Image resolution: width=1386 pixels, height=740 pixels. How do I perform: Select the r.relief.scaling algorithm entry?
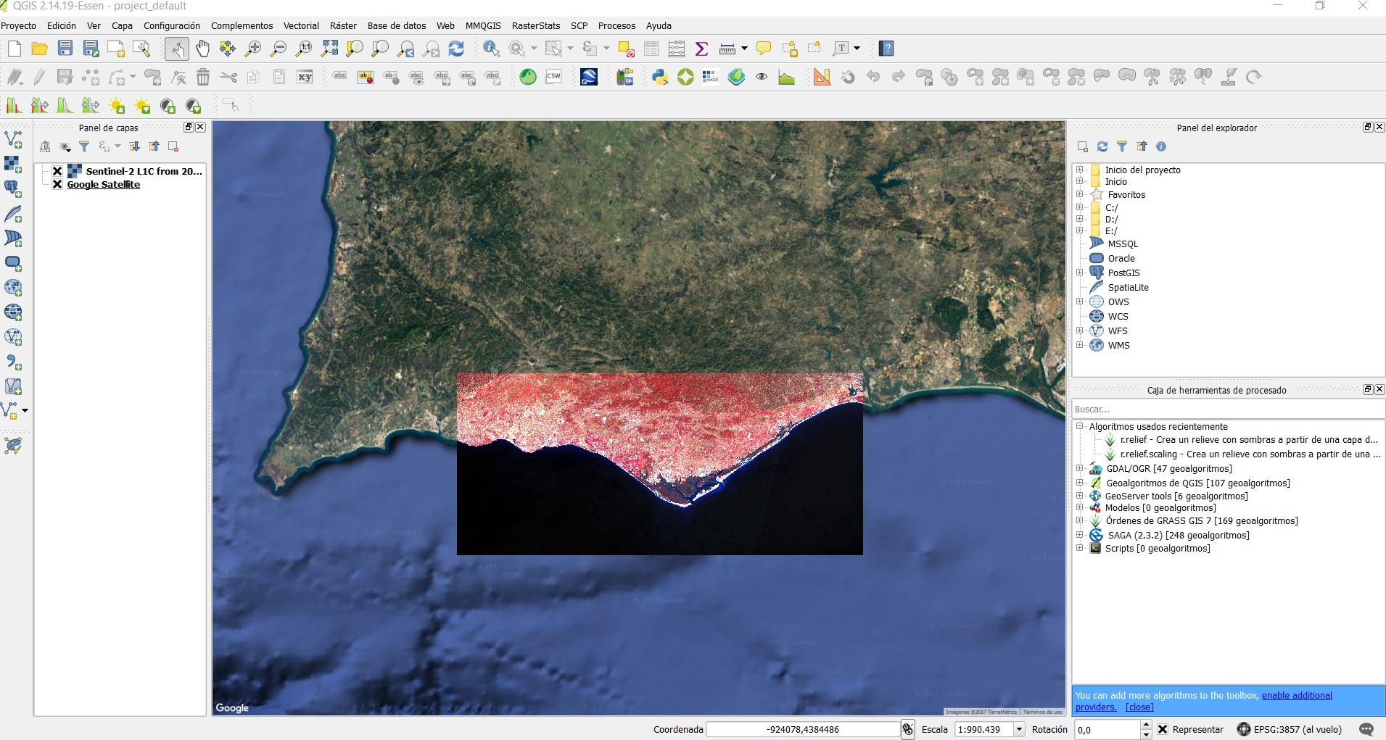pos(1250,454)
